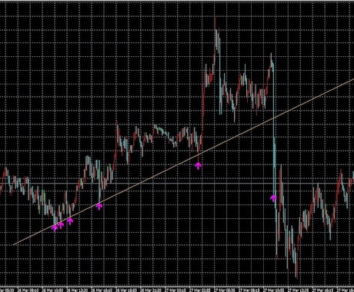Select the magenta arrow under the long wick touching the trendline
Viewport: 354px width, 292px height.
coord(99,206)
